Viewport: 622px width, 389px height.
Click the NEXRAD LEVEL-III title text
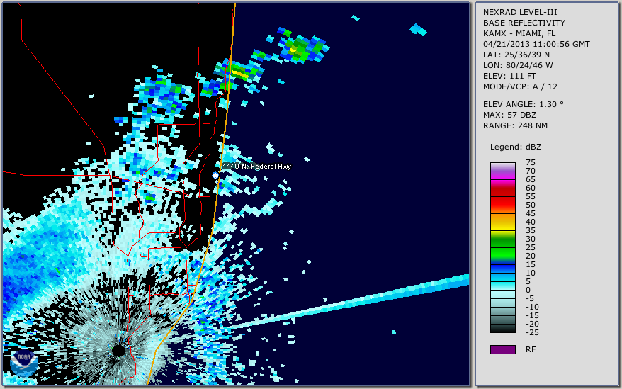pyautogui.click(x=520, y=12)
